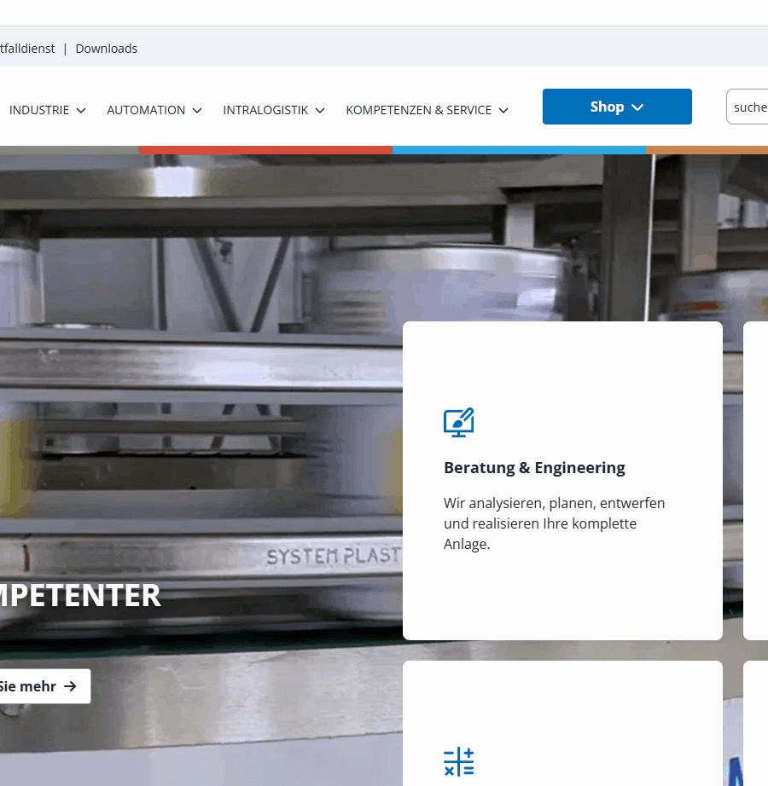768x786 pixels.
Task: Click the chevron icon next to INDUSTRIE
Action: (x=81, y=111)
